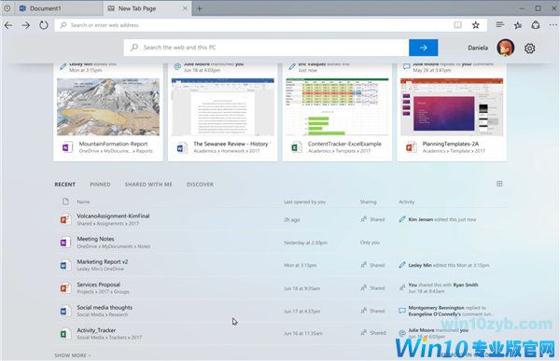Click the OneNote icon on MountainFormation-Report card
560x361 pixels.
point(67,147)
